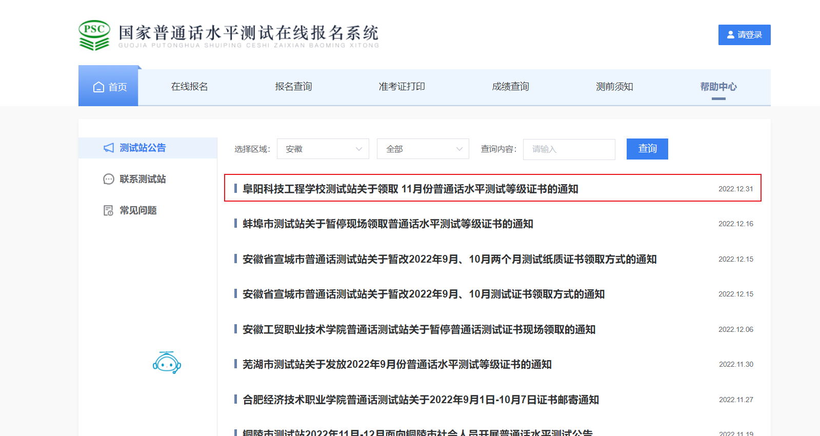Open the 首页 navigation tab

[x=108, y=86]
